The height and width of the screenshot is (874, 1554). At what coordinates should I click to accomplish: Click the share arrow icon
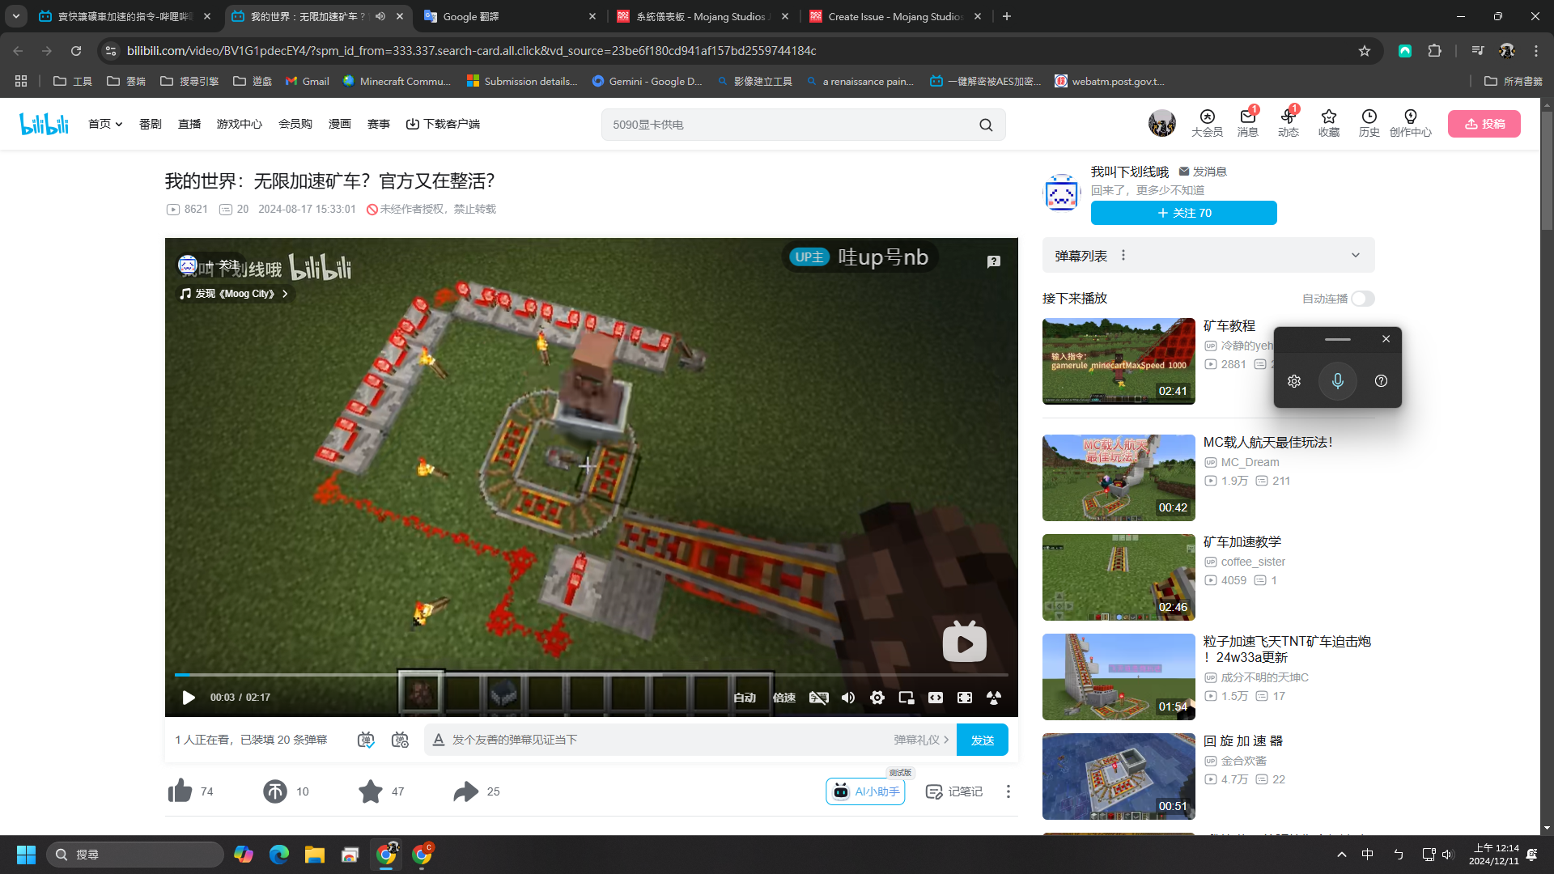pyautogui.click(x=466, y=791)
